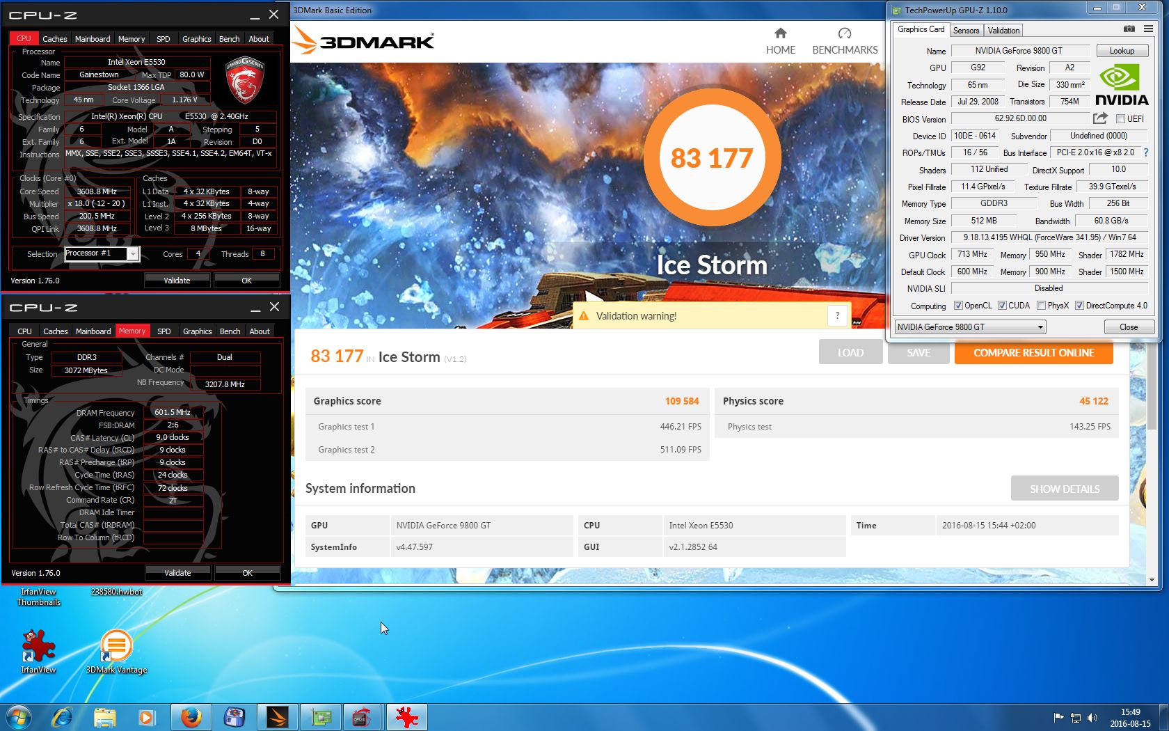Toggle the CUDA checkbox
Viewport: 1169px width, 731px height.
(1002, 306)
